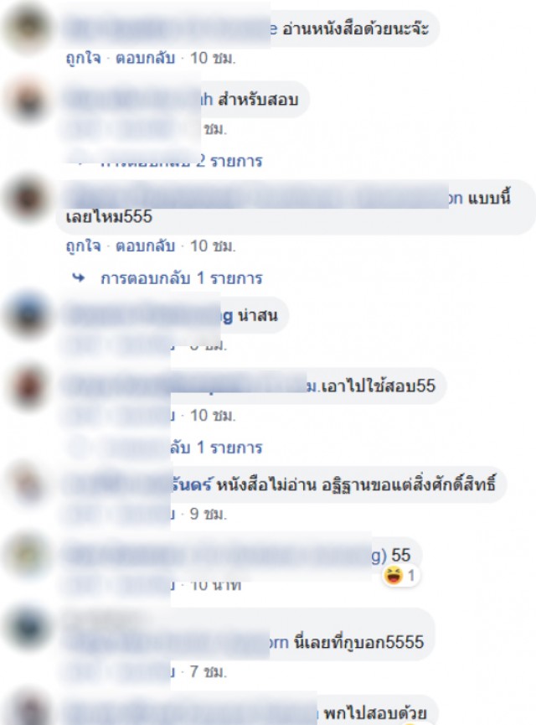Open the avatar beside "อ่านหนังสือด้วยนะจ๊ะ"
This screenshot has width=536, height=725.
[27, 28]
